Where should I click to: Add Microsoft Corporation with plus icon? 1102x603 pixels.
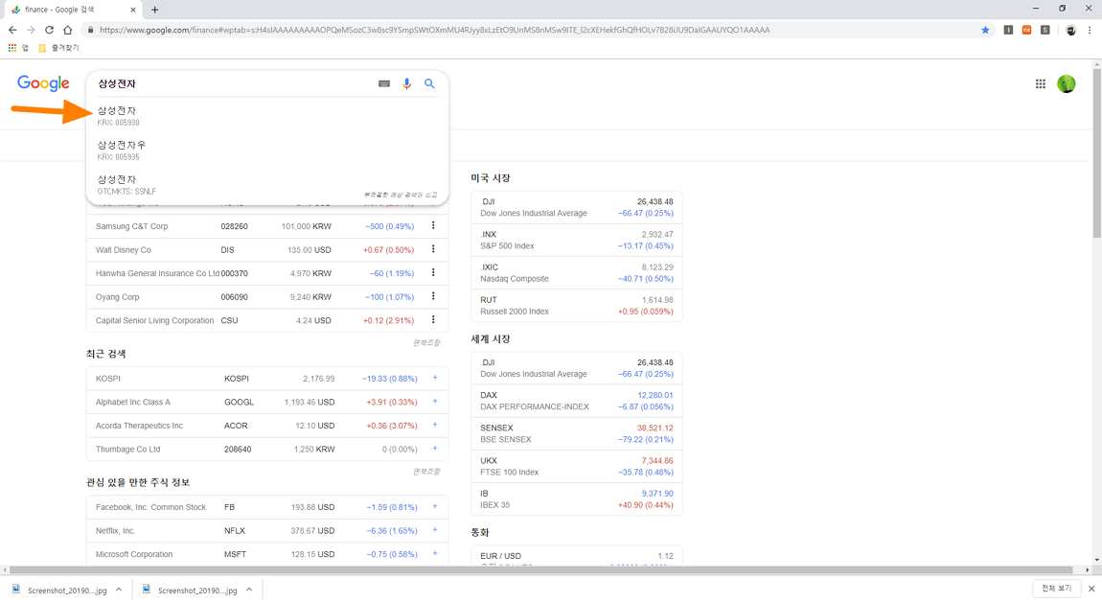(435, 553)
